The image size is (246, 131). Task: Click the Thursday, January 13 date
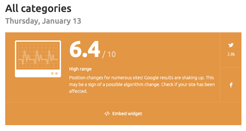click(43, 21)
